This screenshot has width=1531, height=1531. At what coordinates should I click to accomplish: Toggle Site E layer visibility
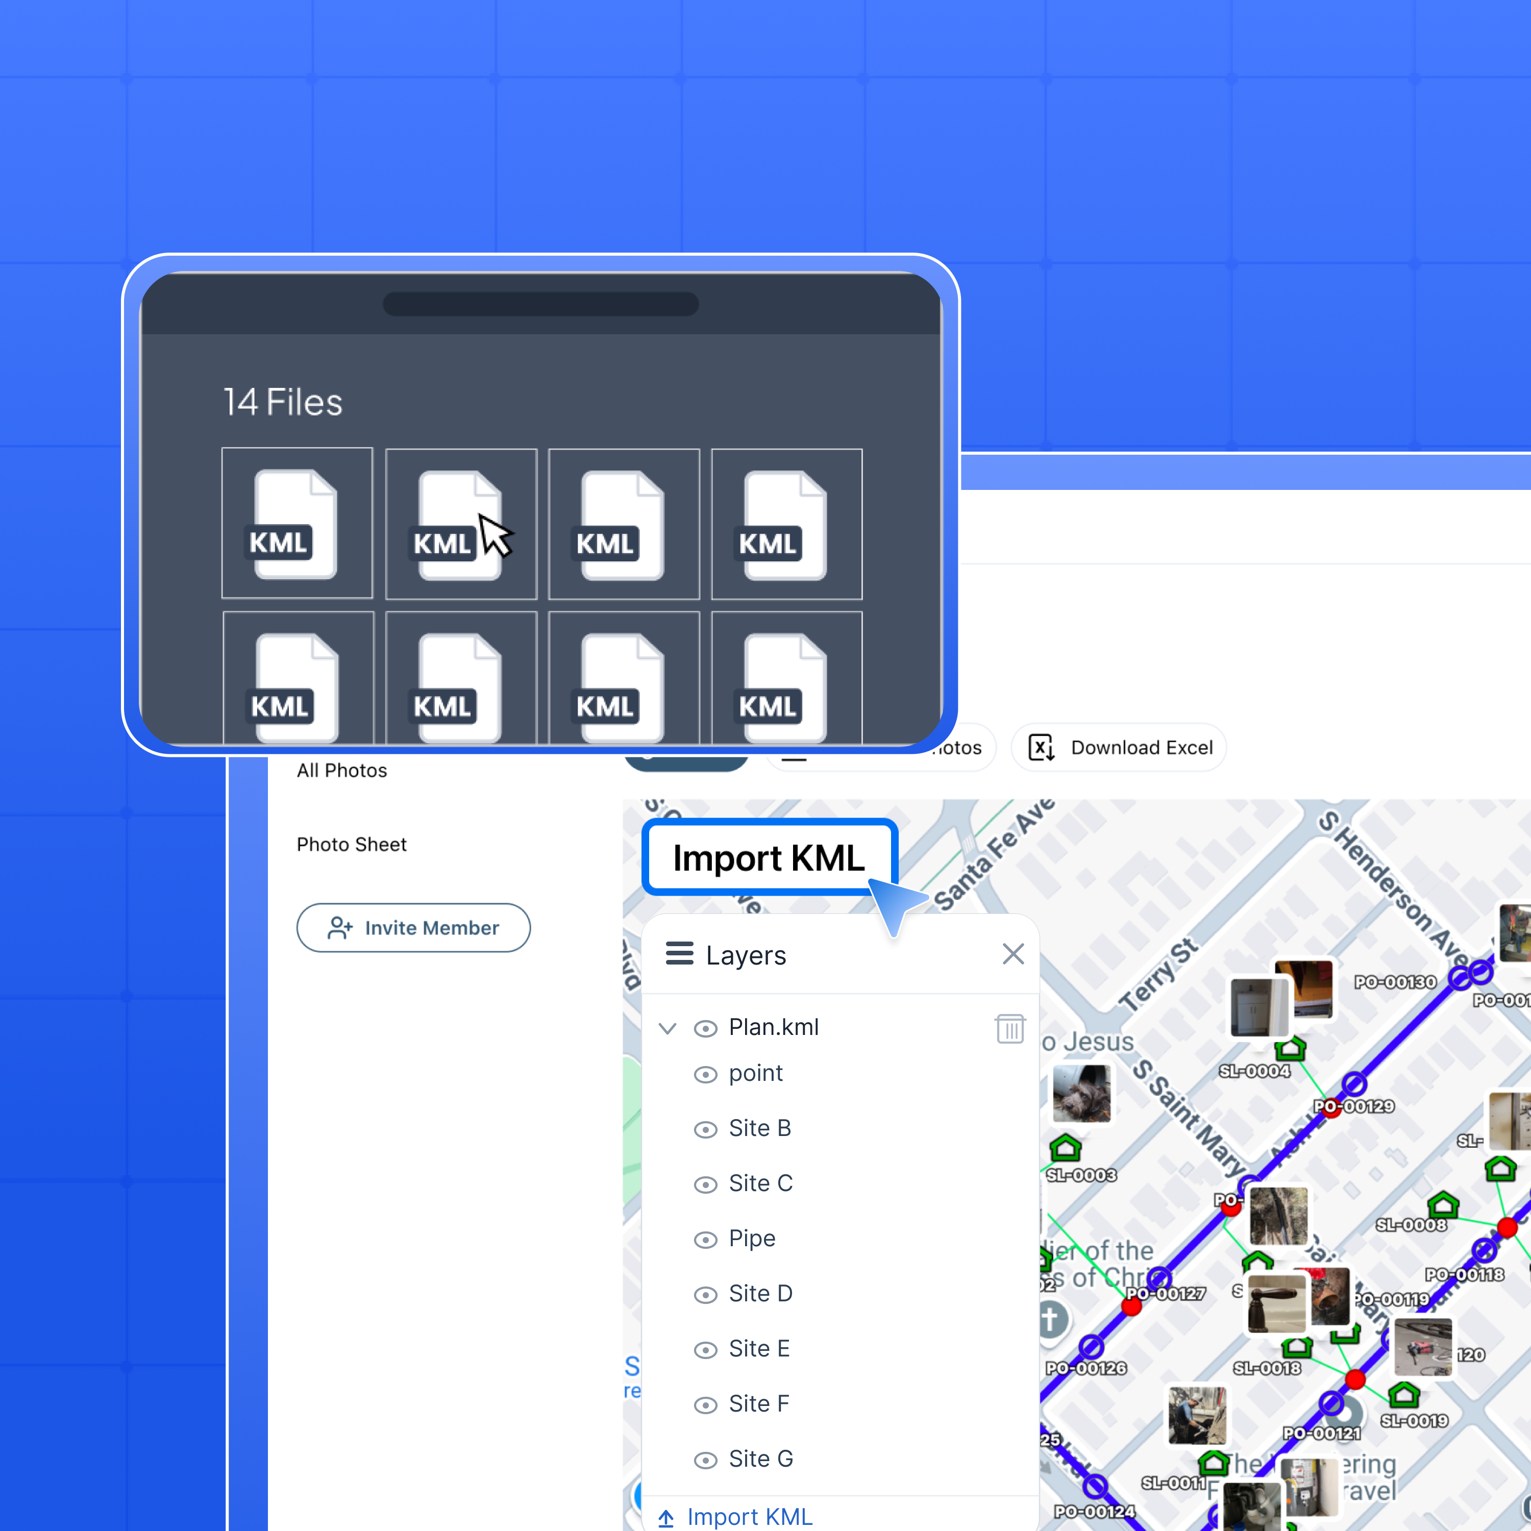click(x=705, y=1349)
